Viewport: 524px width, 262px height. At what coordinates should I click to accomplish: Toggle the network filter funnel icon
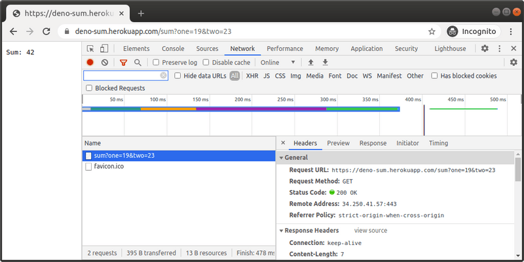pyautogui.click(x=123, y=62)
